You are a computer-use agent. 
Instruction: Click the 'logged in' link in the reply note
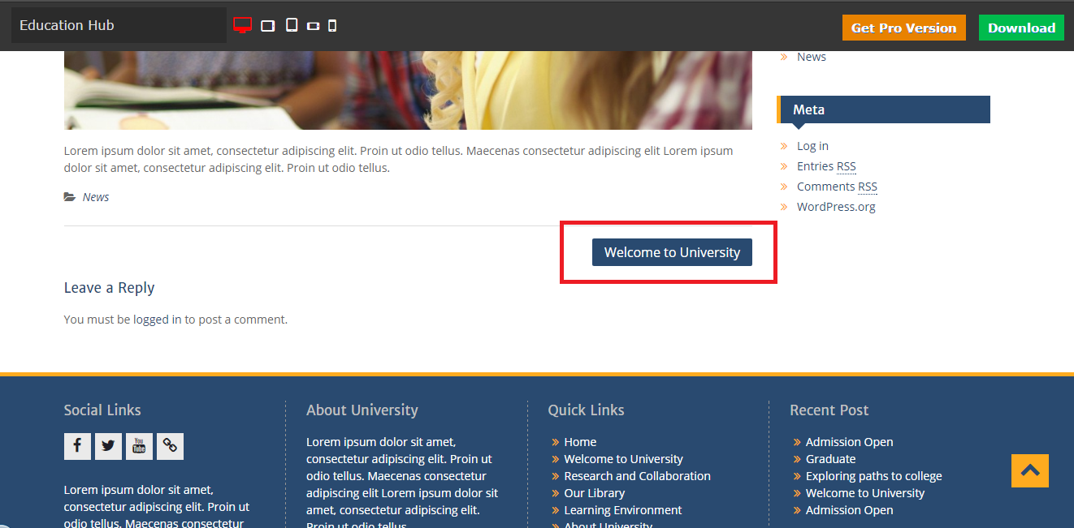pos(158,320)
